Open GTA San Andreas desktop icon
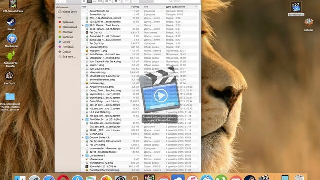 tap(13, 6)
